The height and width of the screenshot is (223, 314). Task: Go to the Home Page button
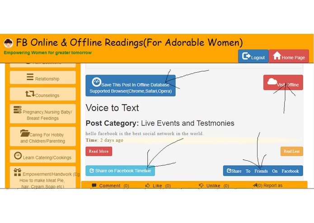289,56
